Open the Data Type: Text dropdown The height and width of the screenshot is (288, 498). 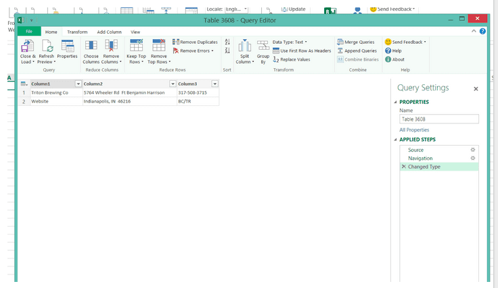290,42
